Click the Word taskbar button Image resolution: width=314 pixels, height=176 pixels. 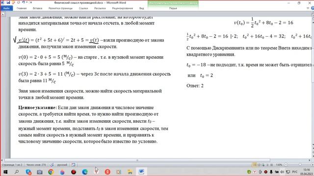coord(141,172)
